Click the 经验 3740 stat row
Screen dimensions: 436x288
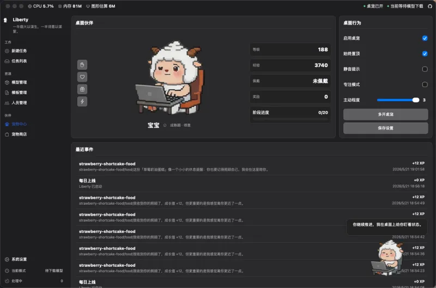[290, 65]
